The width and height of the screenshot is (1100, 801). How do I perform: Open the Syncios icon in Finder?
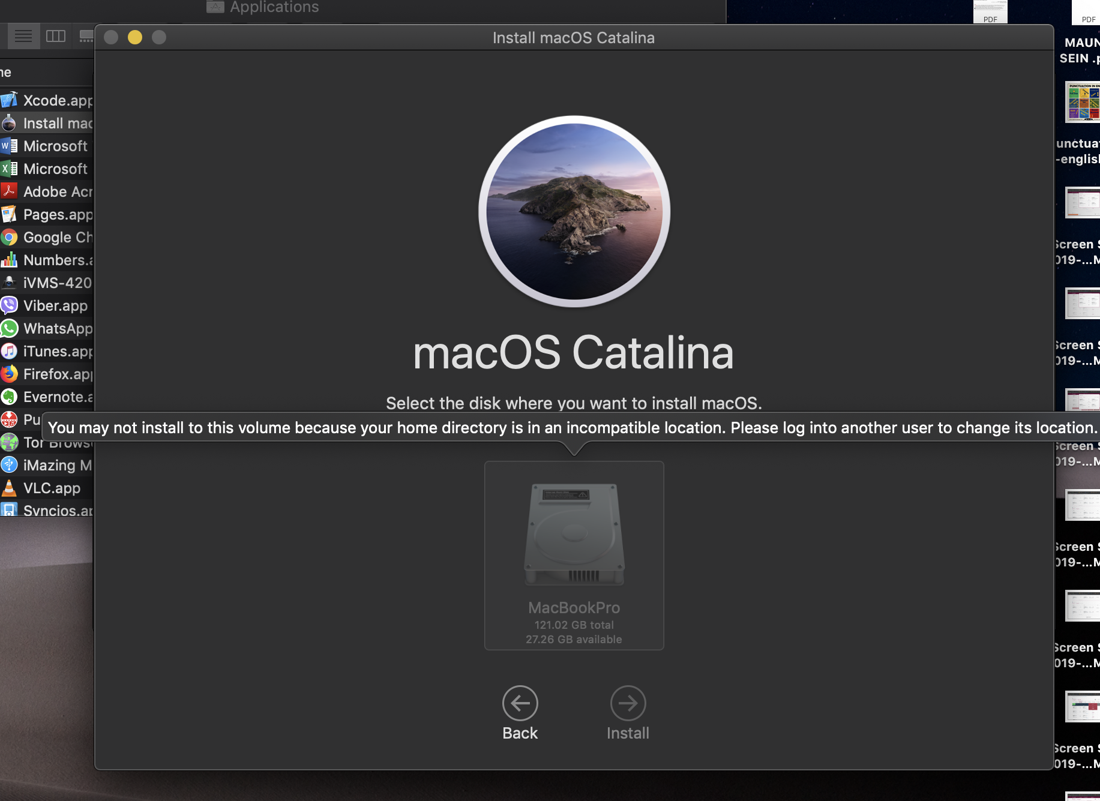[x=9, y=510]
